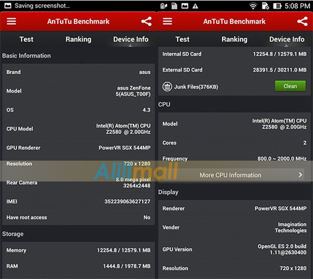Tap the Display section header
This screenshot has width=313, height=279.
[168, 192]
